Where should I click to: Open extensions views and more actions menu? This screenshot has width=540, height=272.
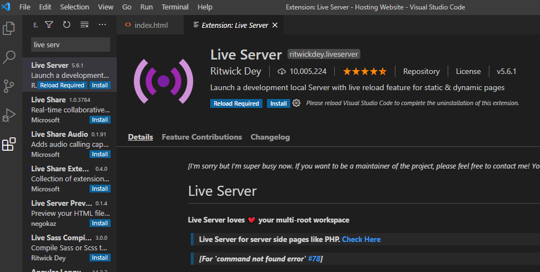pos(102,24)
